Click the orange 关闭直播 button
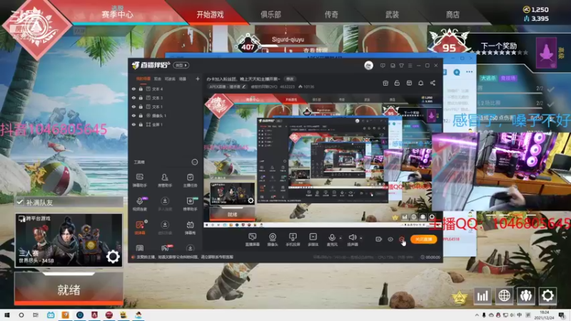 click(x=423, y=239)
